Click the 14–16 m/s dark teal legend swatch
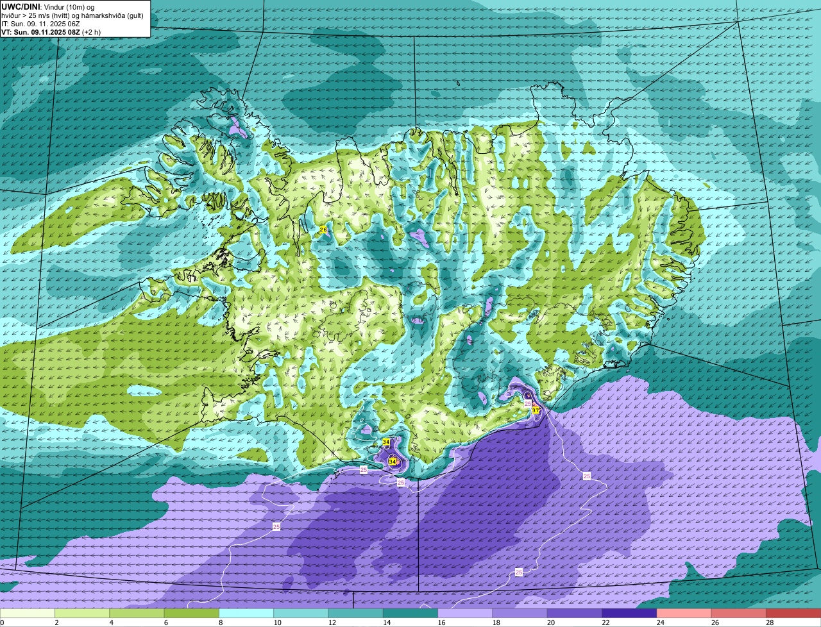The image size is (821, 627). (x=410, y=613)
